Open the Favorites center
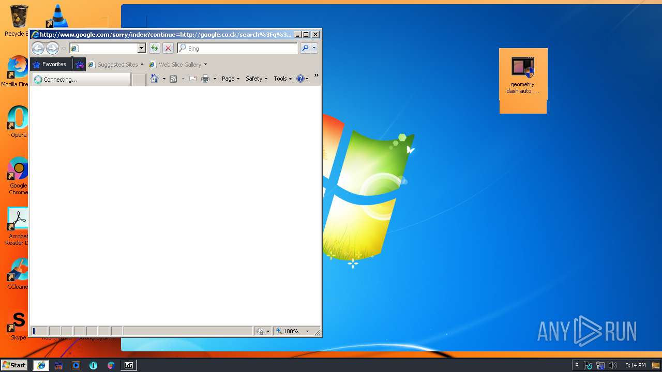The height and width of the screenshot is (372, 662). 51,64
